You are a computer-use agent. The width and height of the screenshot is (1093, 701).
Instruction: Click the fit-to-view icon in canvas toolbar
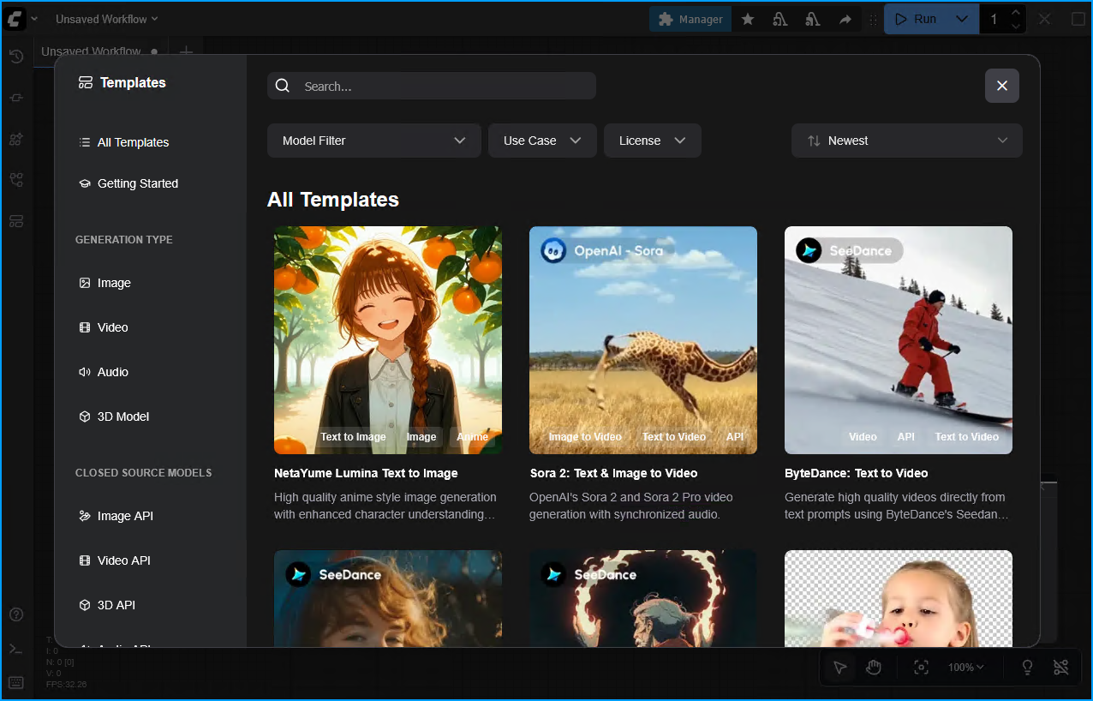point(921,667)
